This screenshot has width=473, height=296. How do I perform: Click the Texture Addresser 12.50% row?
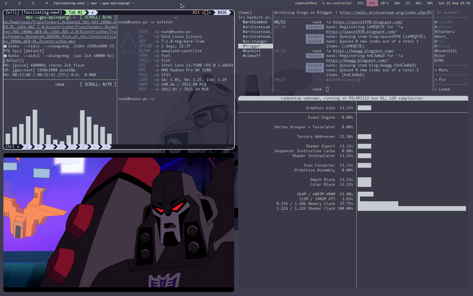(334, 137)
